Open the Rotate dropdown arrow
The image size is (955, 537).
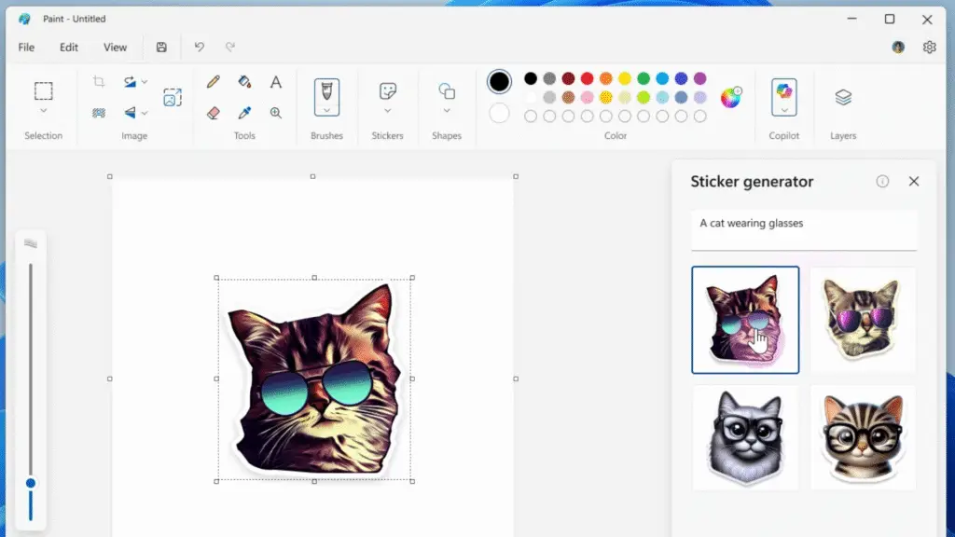(x=145, y=82)
